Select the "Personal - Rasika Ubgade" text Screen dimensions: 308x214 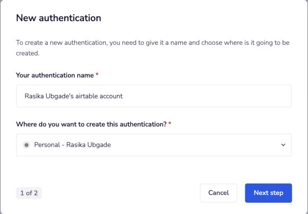[72, 145]
